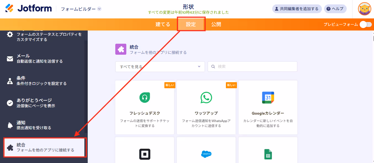The image size is (374, 163).
Task: Click the Salesforce cloud icon
Action: (206, 154)
